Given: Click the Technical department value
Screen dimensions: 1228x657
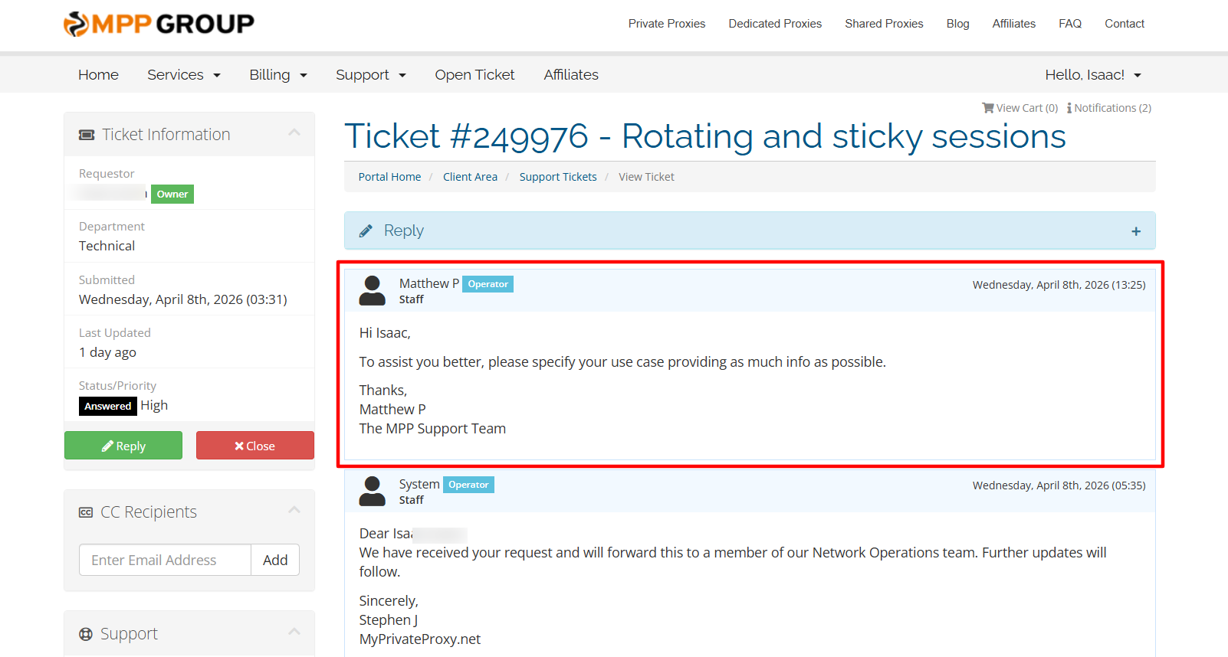Looking at the screenshot, I should [107, 246].
